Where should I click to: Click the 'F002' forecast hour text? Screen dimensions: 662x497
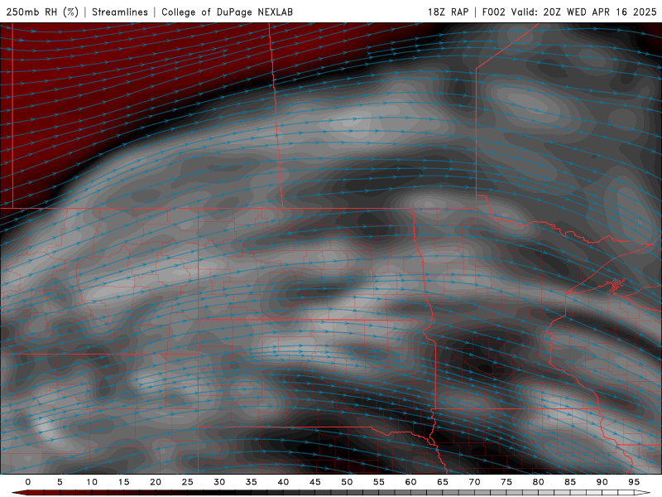tap(493, 12)
